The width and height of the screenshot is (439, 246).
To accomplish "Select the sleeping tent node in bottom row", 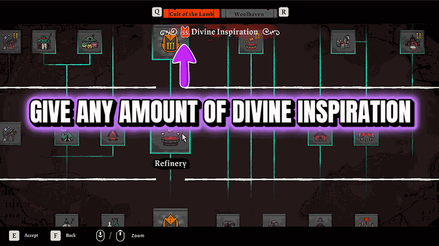I will [x=67, y=220].
